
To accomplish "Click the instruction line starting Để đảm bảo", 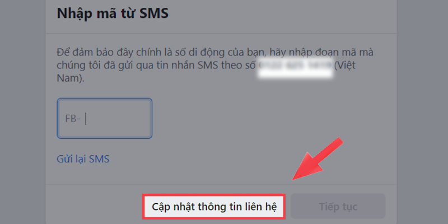I will 215,53.
